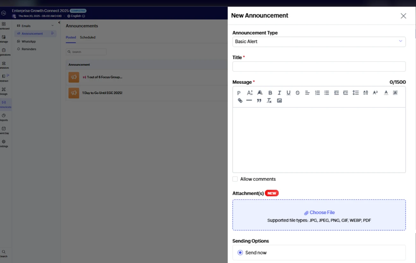Select the Send now radio option

240,253
